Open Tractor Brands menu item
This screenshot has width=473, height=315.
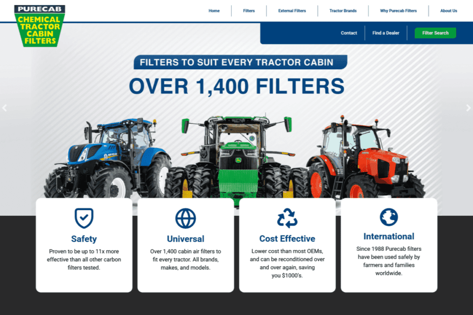click(x=343, y=11)
